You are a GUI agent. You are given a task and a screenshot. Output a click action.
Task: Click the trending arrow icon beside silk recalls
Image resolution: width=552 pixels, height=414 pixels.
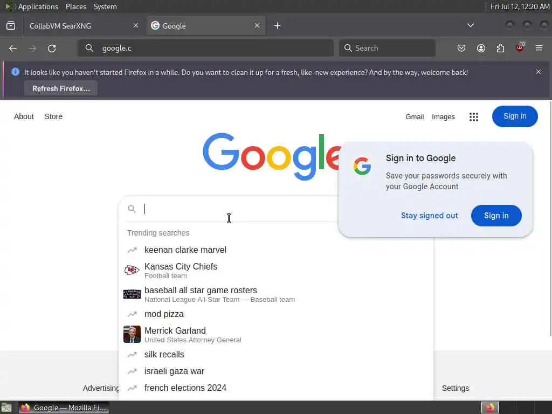tap(132, 355)
